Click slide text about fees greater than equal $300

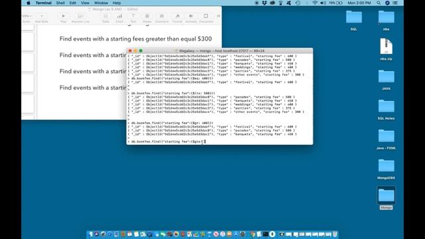[x=135, y=39]
